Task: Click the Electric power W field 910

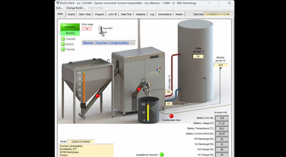Action: click(x=221, y=65)
